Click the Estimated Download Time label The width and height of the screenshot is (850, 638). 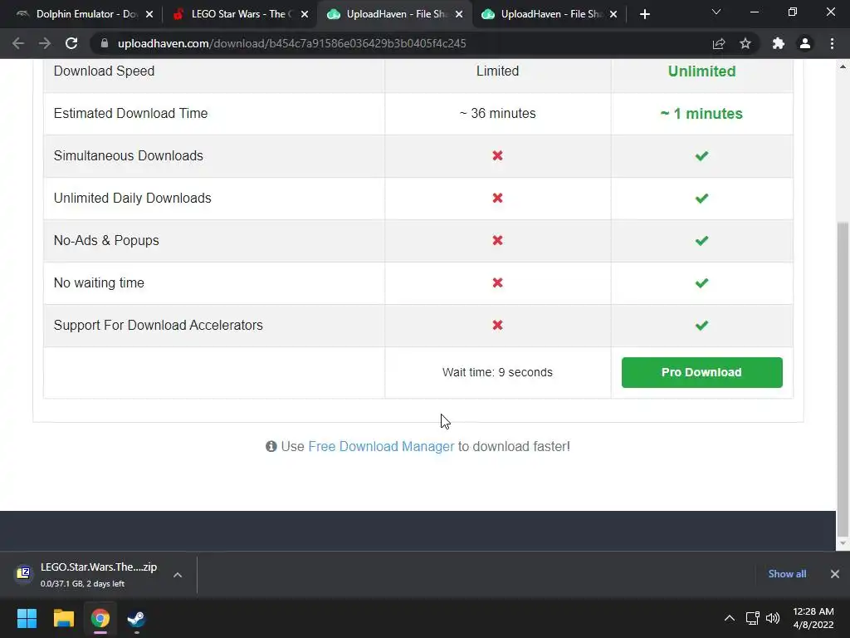(130, 113)
